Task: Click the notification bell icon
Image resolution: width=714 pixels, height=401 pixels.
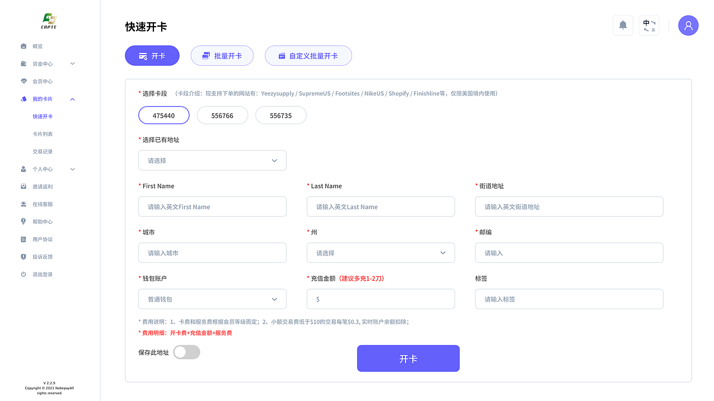Action: 623,25
